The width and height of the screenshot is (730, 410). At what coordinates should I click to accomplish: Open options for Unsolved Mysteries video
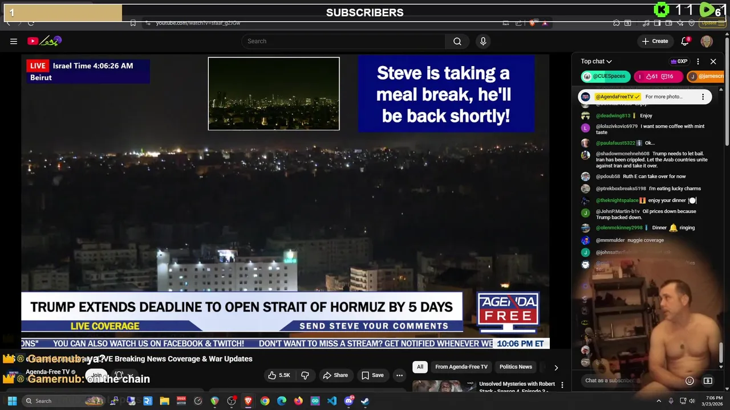pyautogui.click(x=562, y=385)
